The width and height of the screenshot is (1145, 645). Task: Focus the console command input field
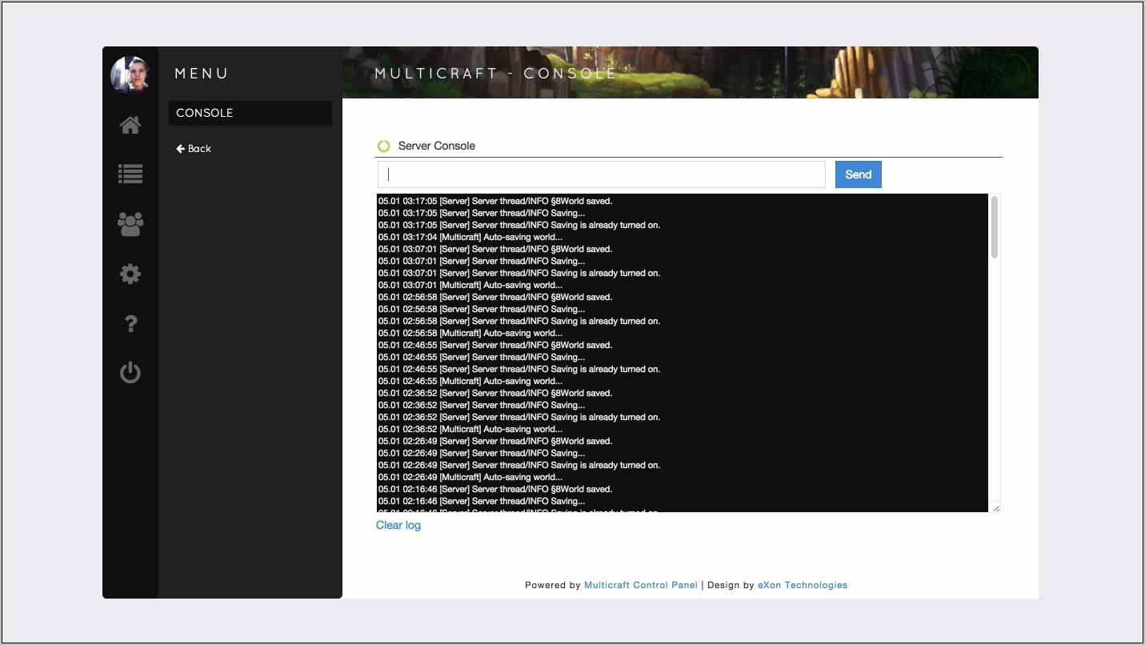(x=601, y=174)
